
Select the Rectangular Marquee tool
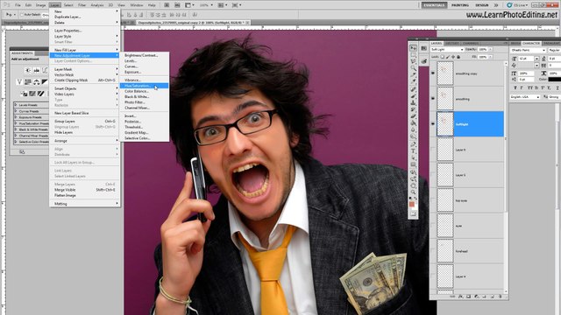point(413,55)
